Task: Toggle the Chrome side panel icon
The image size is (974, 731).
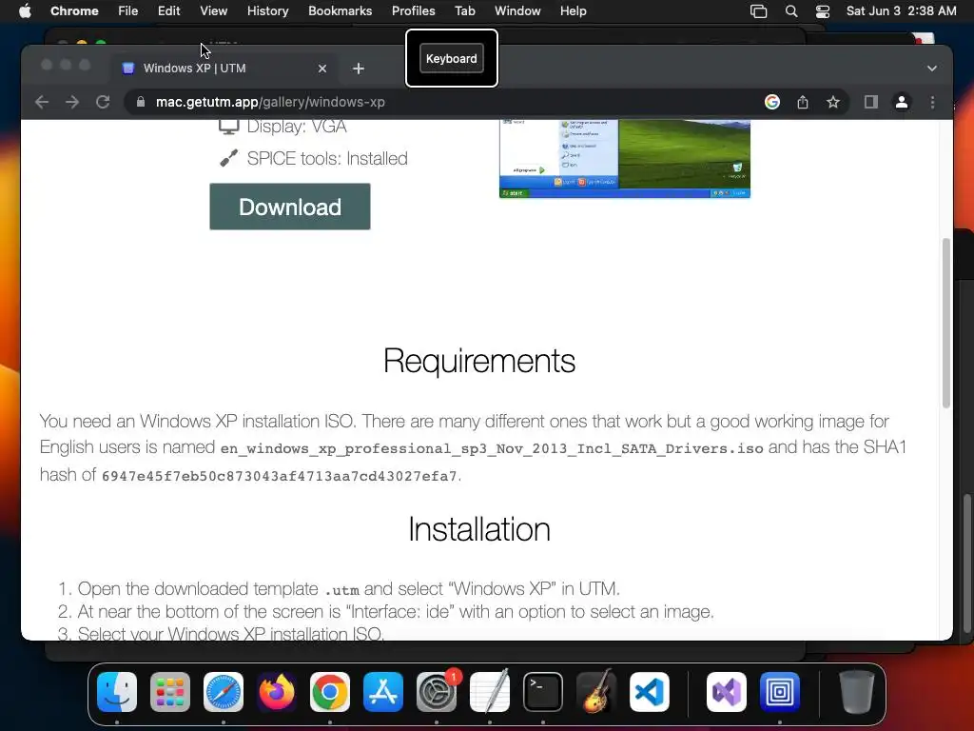Action: [x=871, y=102]
